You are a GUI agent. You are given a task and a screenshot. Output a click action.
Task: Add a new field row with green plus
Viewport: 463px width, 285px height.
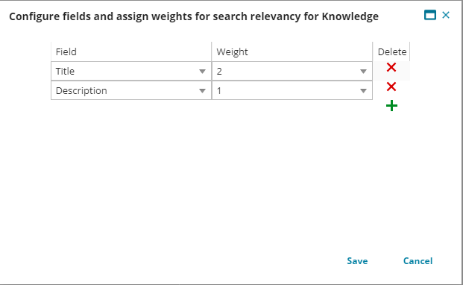coord(391,106)
